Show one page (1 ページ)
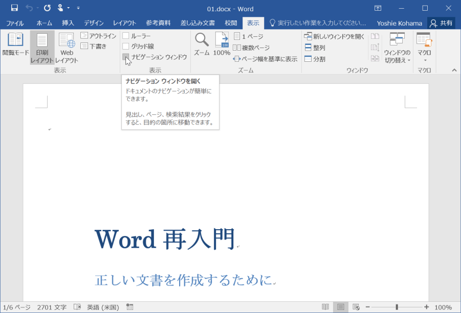 pos(249,36)
